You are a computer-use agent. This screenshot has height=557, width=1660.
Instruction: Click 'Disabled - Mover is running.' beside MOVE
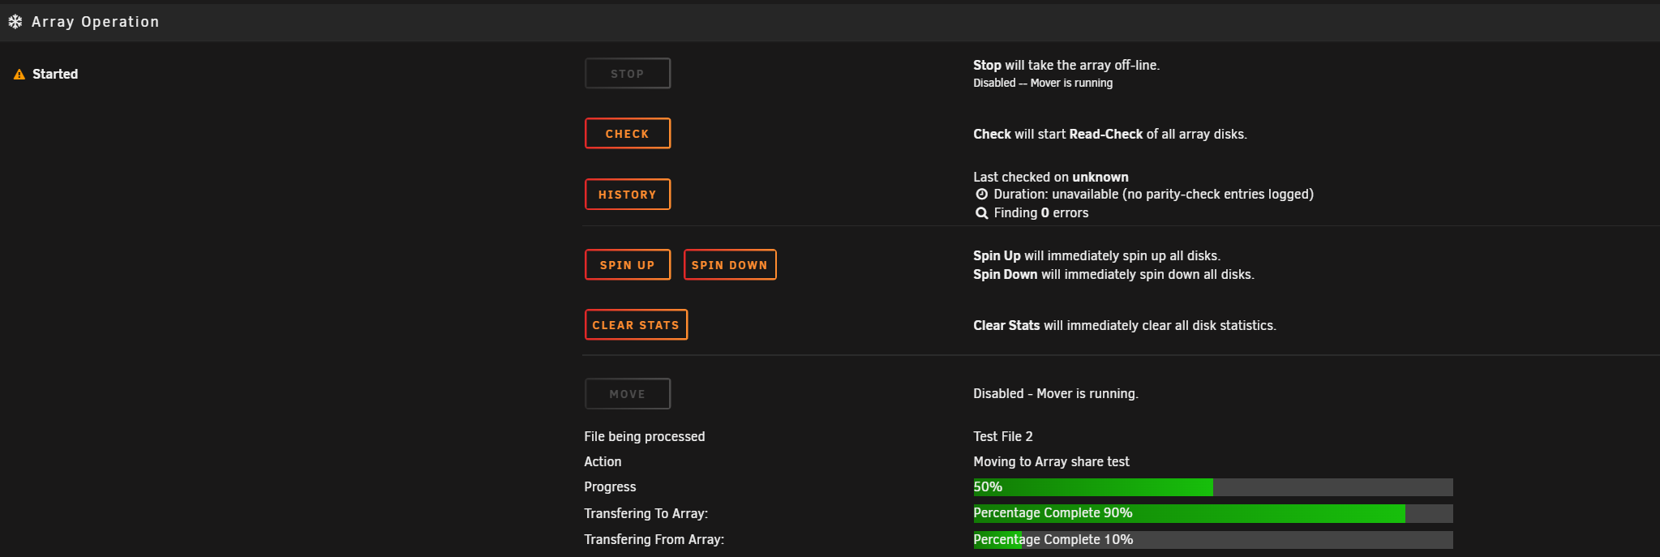point(1056,393)
